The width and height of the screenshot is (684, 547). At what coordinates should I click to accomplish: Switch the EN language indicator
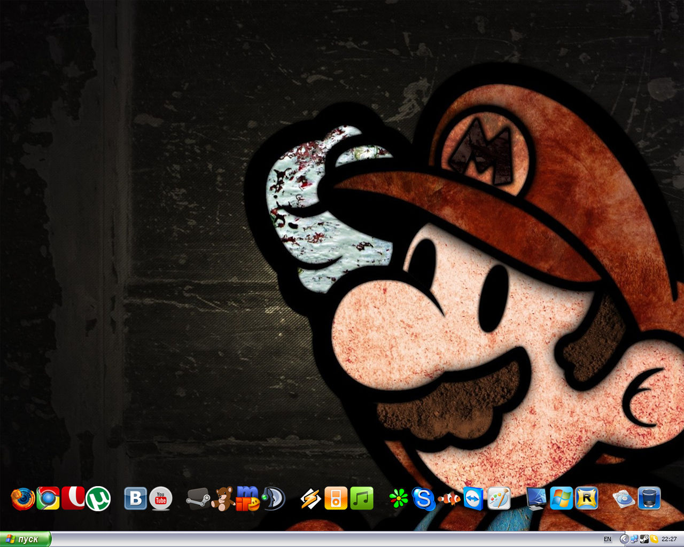(608, 539)
